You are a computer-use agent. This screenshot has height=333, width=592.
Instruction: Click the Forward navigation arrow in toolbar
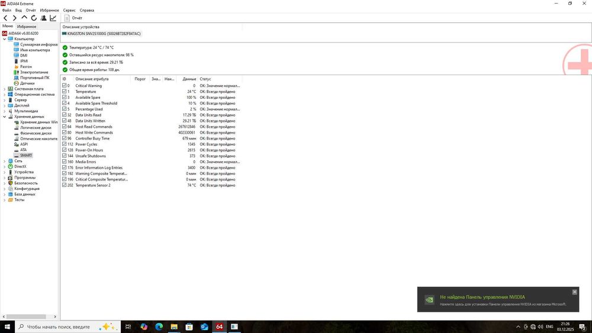click(14, 18)
